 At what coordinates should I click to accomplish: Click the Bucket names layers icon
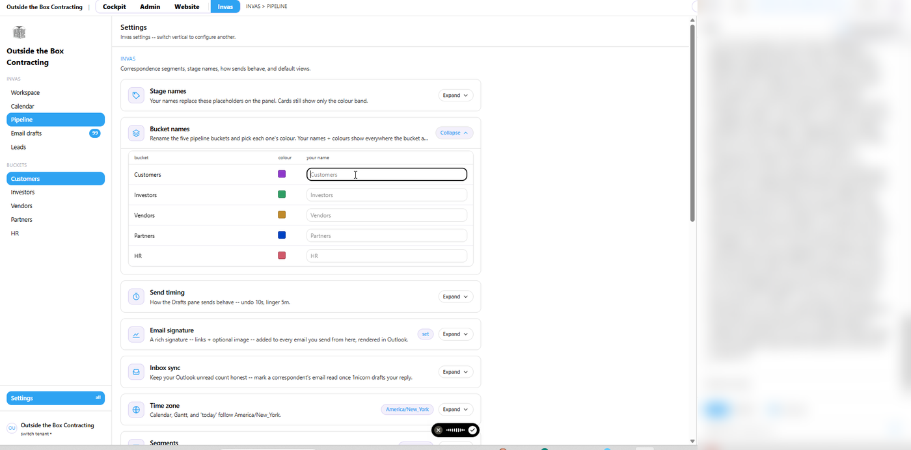click(136, 133)
